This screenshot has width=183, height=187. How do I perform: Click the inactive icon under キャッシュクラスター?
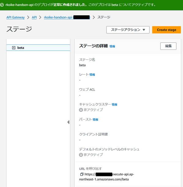coord(81,110)
